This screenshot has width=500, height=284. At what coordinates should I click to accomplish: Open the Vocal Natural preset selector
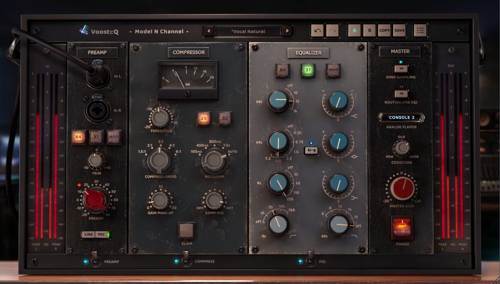click(248, 31)
